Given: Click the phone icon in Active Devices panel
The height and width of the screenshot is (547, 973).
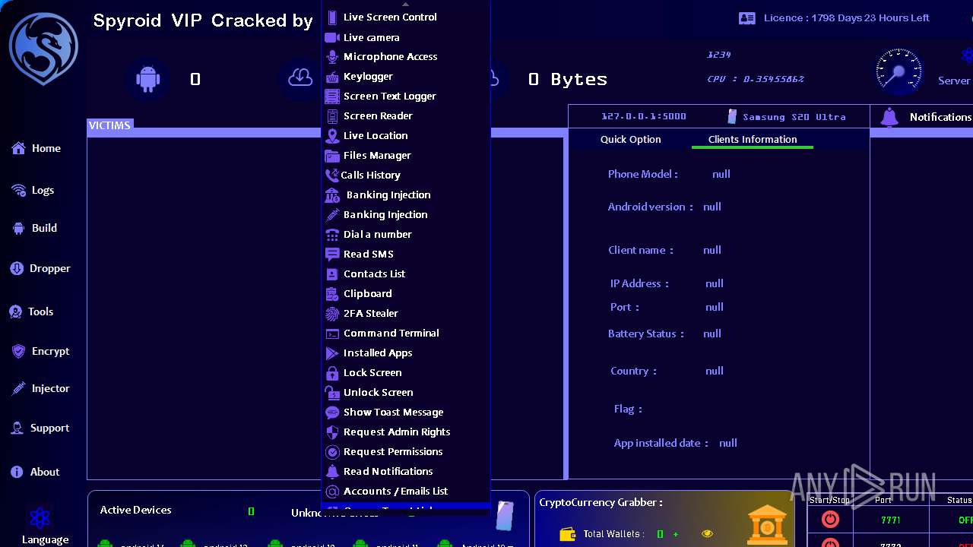Looking at the screenshot, I should coord(505,516).
